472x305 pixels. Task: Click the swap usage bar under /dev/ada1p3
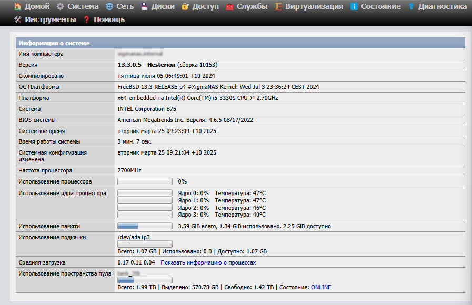(145, 244)
